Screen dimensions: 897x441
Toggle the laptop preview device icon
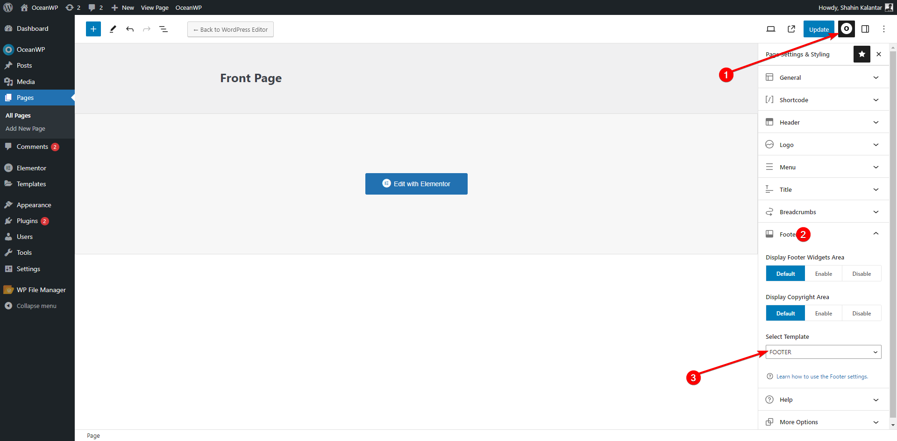coord(771,29)
